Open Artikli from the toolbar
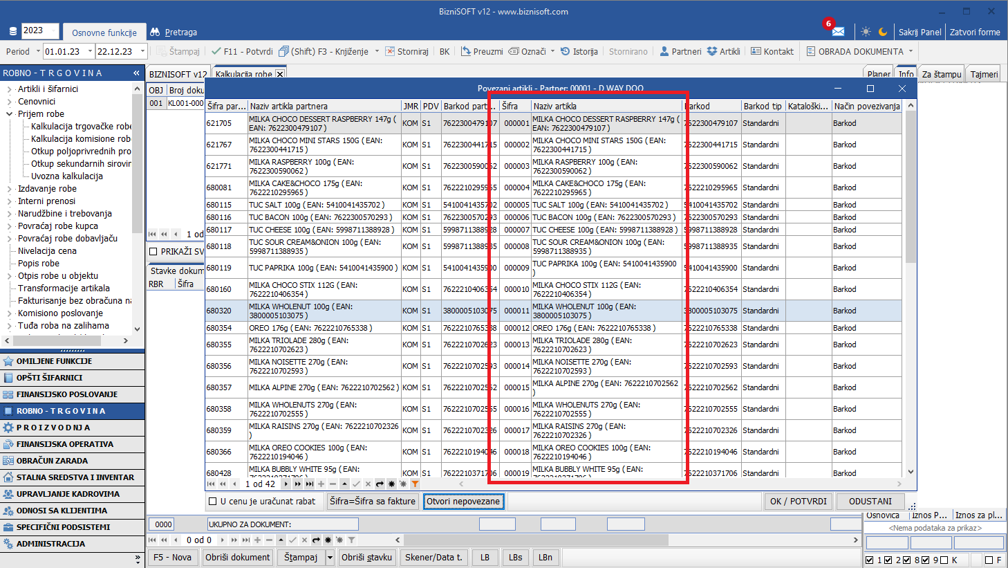Screen dimensions: 1008x568 click(723, 51)
